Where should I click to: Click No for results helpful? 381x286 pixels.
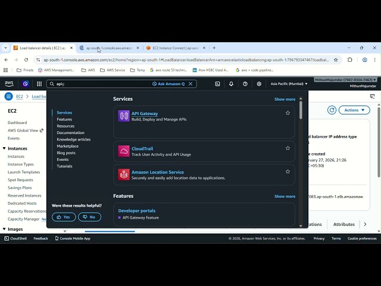point(89,217)
